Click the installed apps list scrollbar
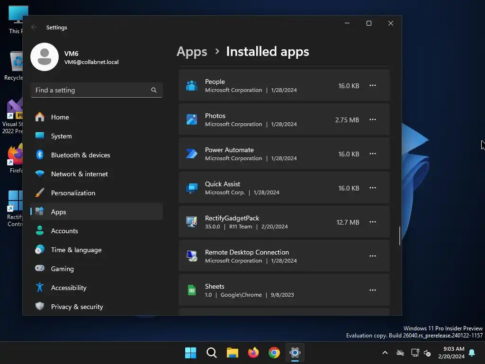This screenshot has width=485, height=364. [400, 236]
